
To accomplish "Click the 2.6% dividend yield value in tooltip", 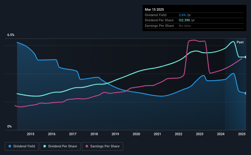I will click(x=182, y=15).
